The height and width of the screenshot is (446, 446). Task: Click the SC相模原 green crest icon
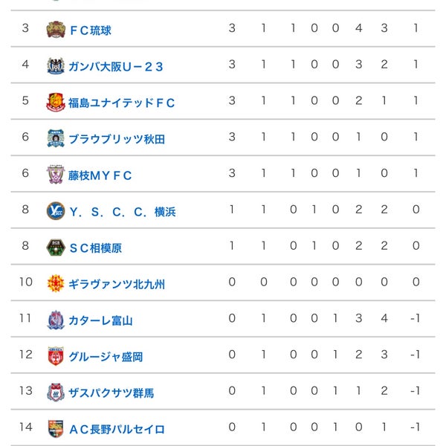point(56,248)
